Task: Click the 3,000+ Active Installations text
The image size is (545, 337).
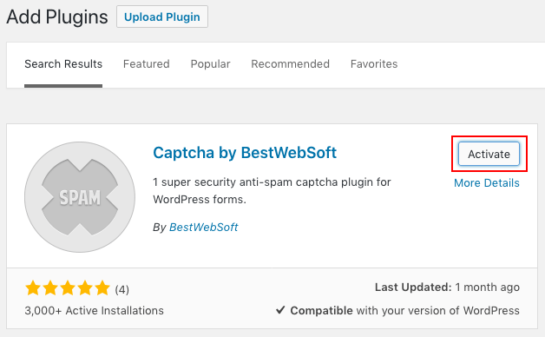Action: (x=95, y=311)
